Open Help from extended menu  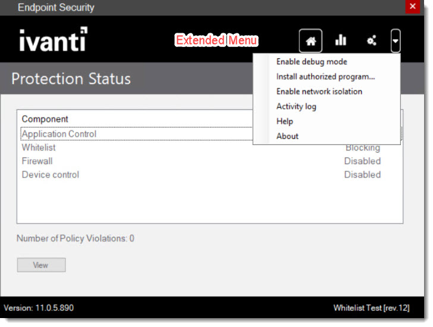[x=285, y=121]
